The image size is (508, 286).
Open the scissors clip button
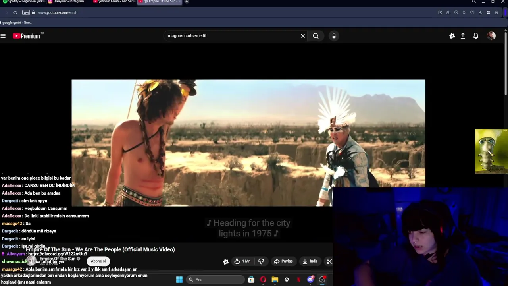pos(329,261)
